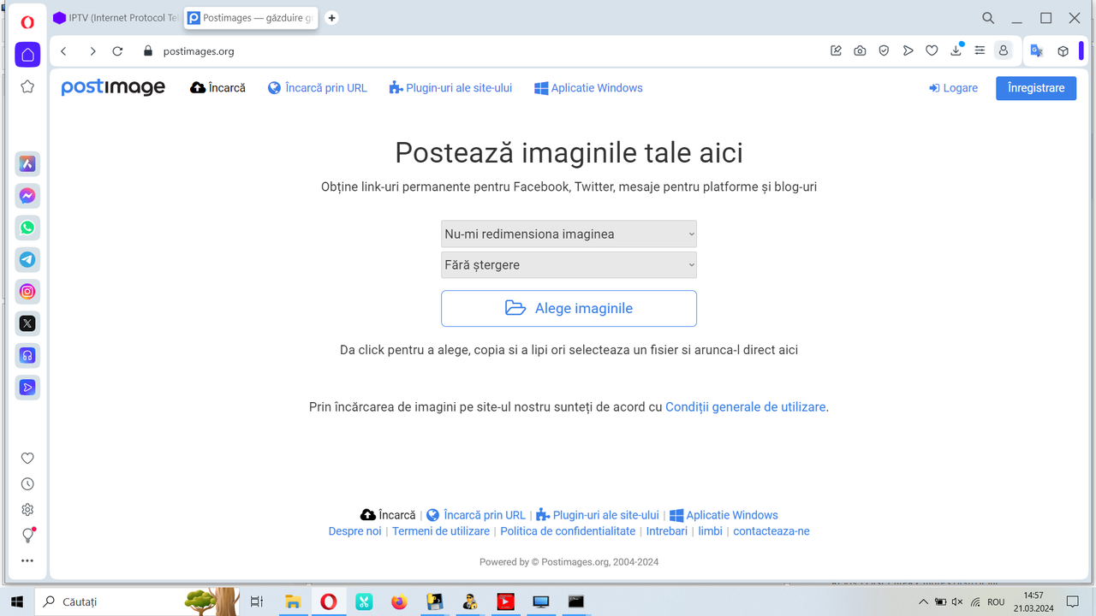Open Instagram in sidebar
Image resolution: width=1096 pixels, height=616 pixels.
[27, 292]
